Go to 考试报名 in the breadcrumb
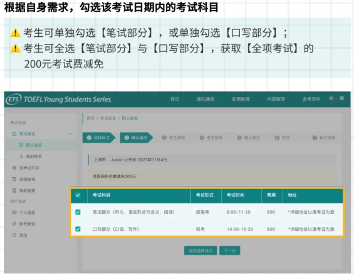Screen dimensions: 354x274 click(x=108, y=118)
